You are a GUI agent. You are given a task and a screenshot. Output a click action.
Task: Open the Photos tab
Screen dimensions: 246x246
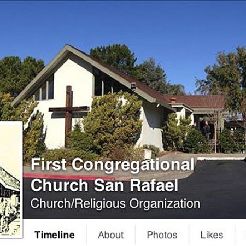click(x=162, y=235)
